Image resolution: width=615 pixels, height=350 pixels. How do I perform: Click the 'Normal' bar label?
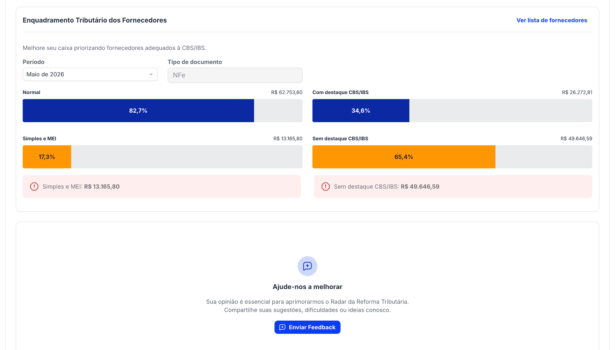point(32,92)
